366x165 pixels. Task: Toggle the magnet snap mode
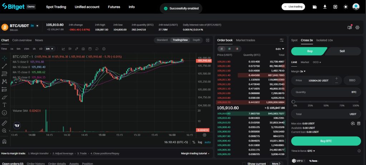tap(4, 141)
